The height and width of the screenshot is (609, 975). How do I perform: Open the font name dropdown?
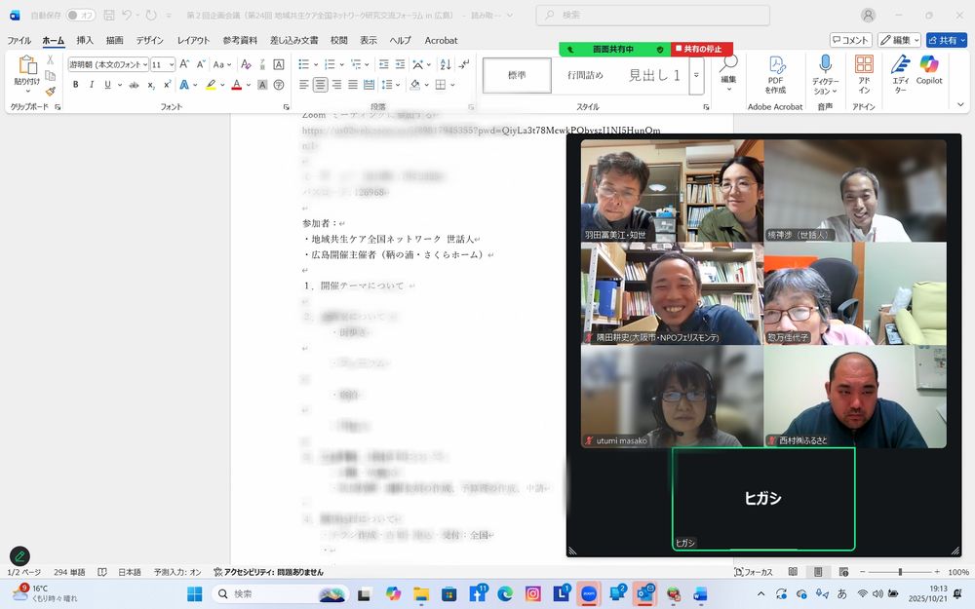pos(143,64)
